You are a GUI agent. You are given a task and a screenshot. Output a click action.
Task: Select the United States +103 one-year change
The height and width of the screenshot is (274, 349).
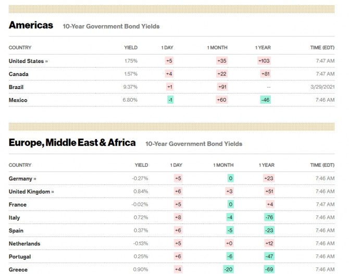(x=264, y=61)
